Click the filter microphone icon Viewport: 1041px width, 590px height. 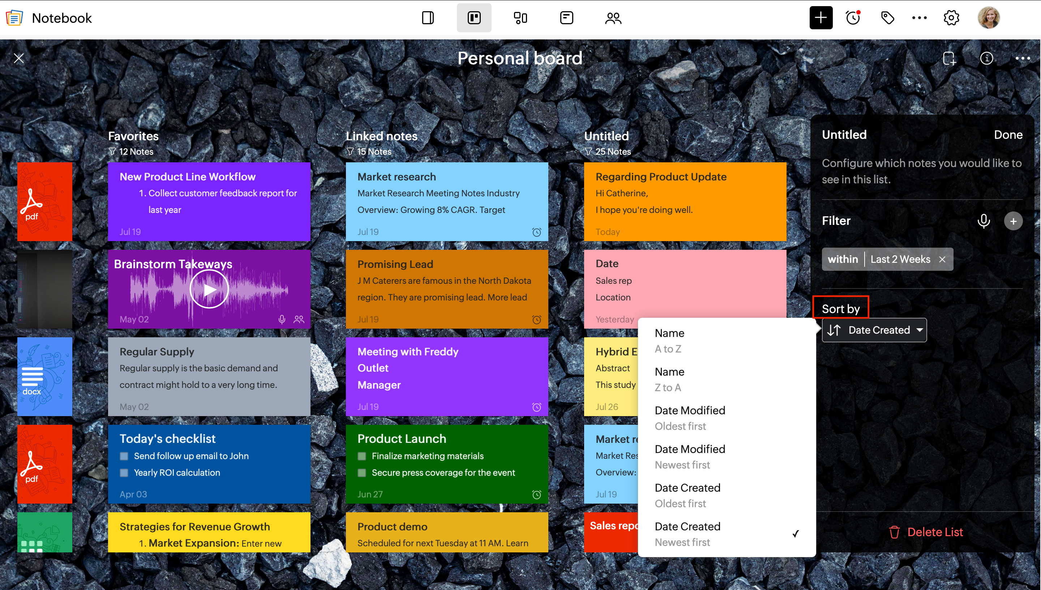983,221
